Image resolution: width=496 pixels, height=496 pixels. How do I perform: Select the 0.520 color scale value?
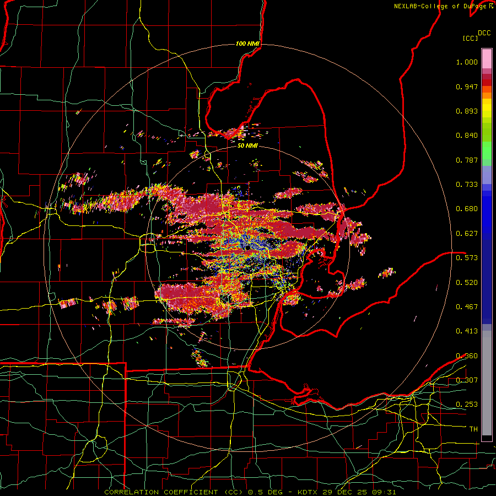click(x=467, y=283)
